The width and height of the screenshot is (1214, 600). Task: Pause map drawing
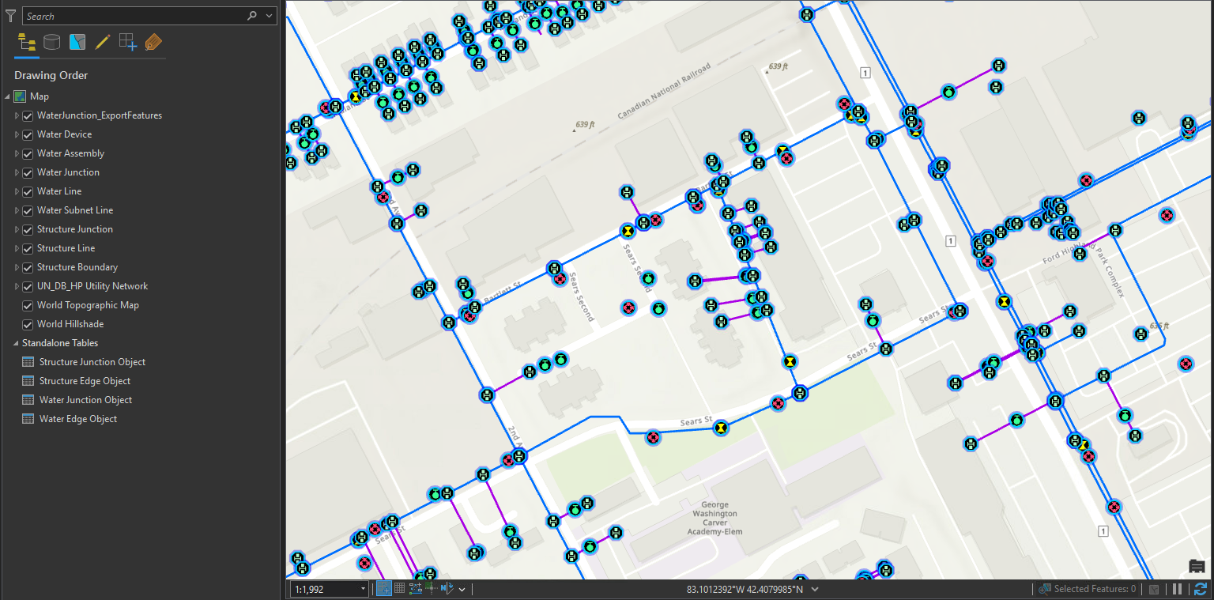(x=1178, y=589)
